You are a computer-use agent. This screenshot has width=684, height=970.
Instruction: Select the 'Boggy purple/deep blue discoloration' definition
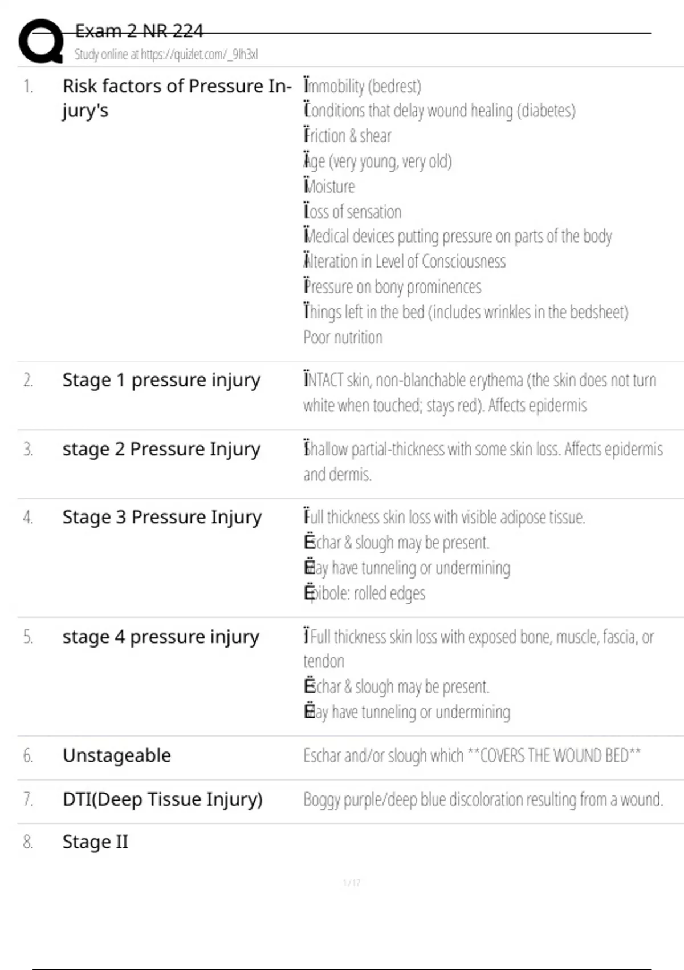[x=483, y=799]
